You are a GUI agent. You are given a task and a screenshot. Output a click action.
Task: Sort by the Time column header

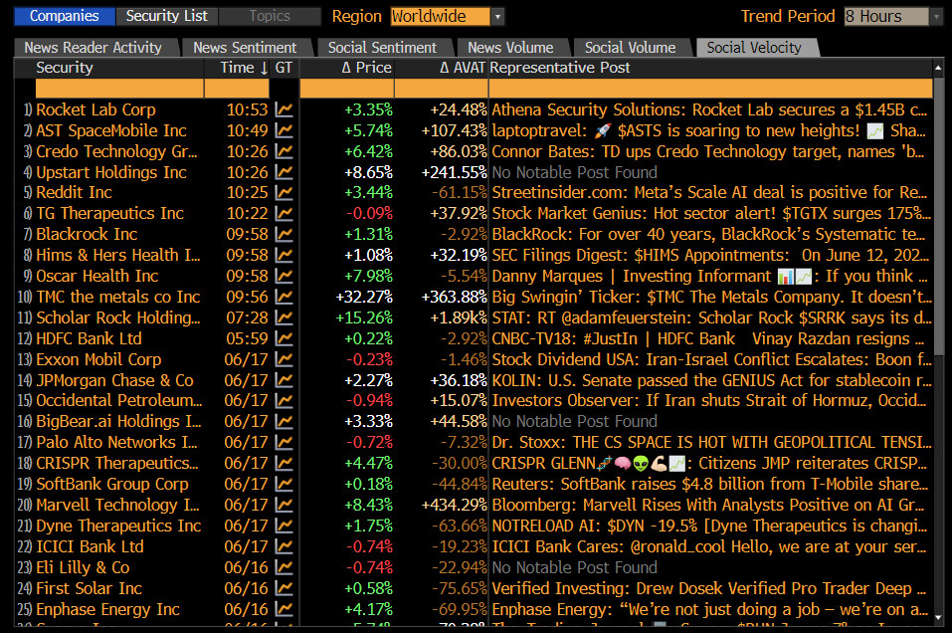pos(238,68)
